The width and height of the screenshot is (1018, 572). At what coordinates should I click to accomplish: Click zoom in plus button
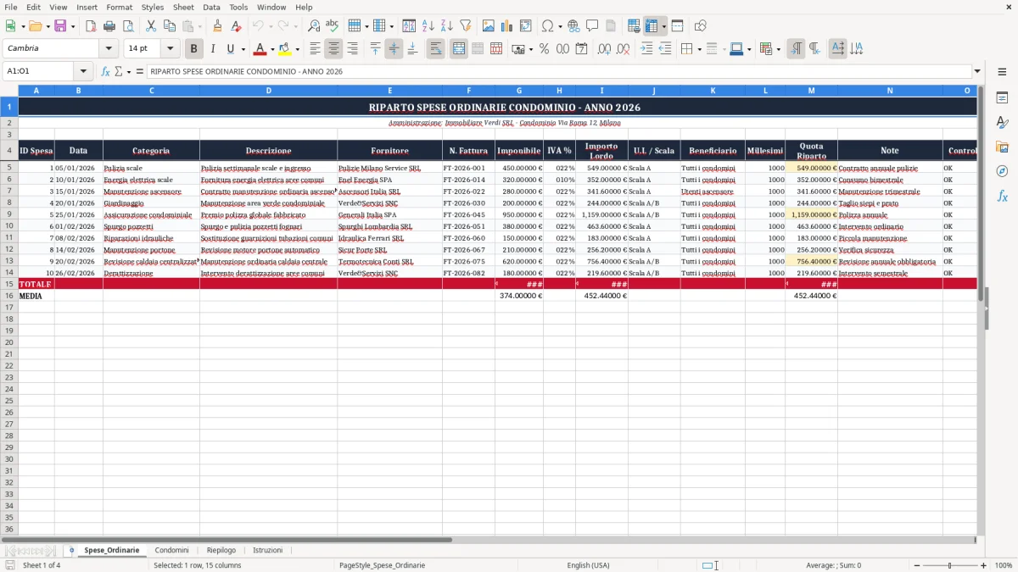coord(984,565)
